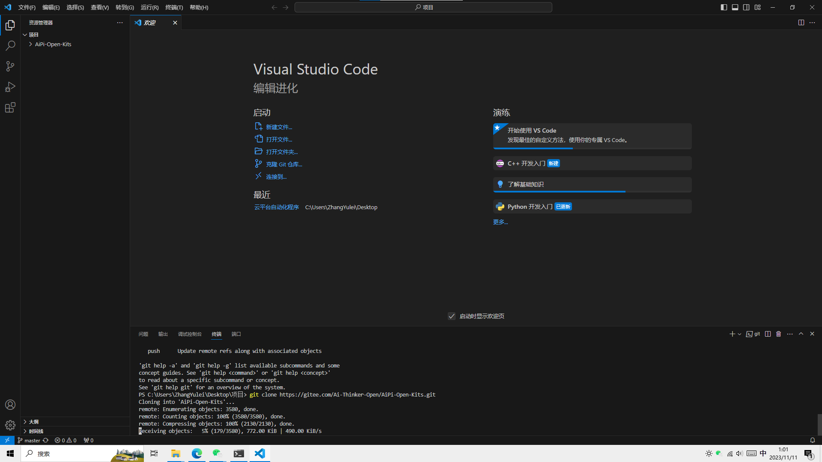The height and width of the screenshot is (462, 822).
Task: Open notifications bell in status bar
Action: pos(813,440)
